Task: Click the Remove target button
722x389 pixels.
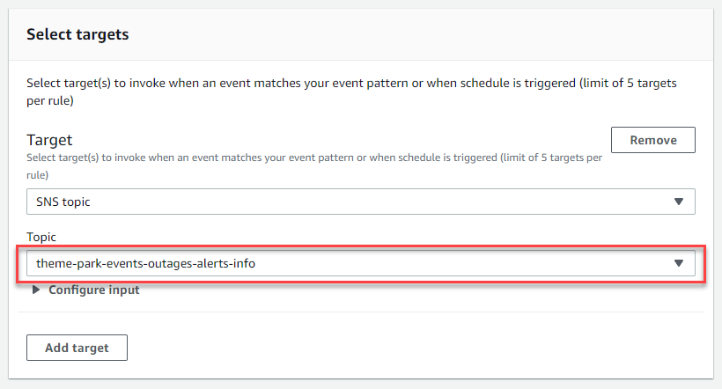Action: (x=653, y=140)
